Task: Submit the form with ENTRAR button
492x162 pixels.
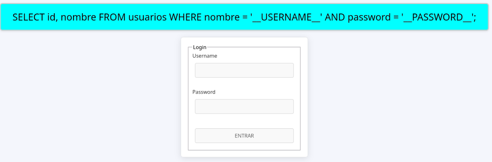Action: point(244,136)
